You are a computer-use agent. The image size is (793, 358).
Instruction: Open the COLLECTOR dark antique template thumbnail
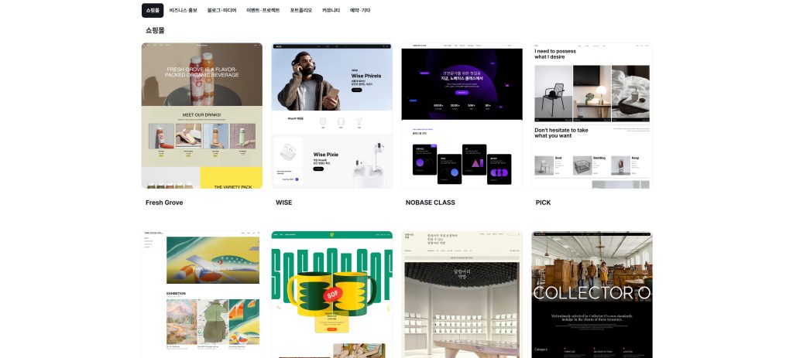[x=592, y=295]
